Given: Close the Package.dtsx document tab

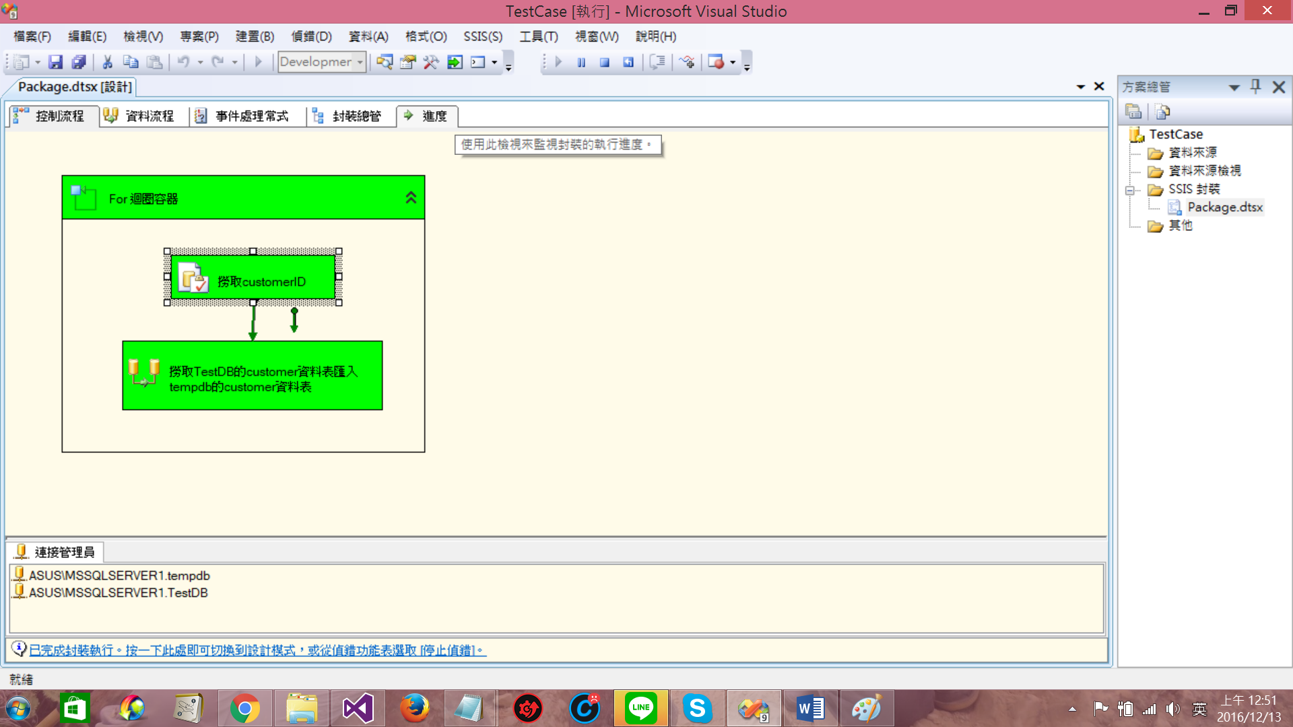Looking at the screenshot, I should pos(1099,87).
